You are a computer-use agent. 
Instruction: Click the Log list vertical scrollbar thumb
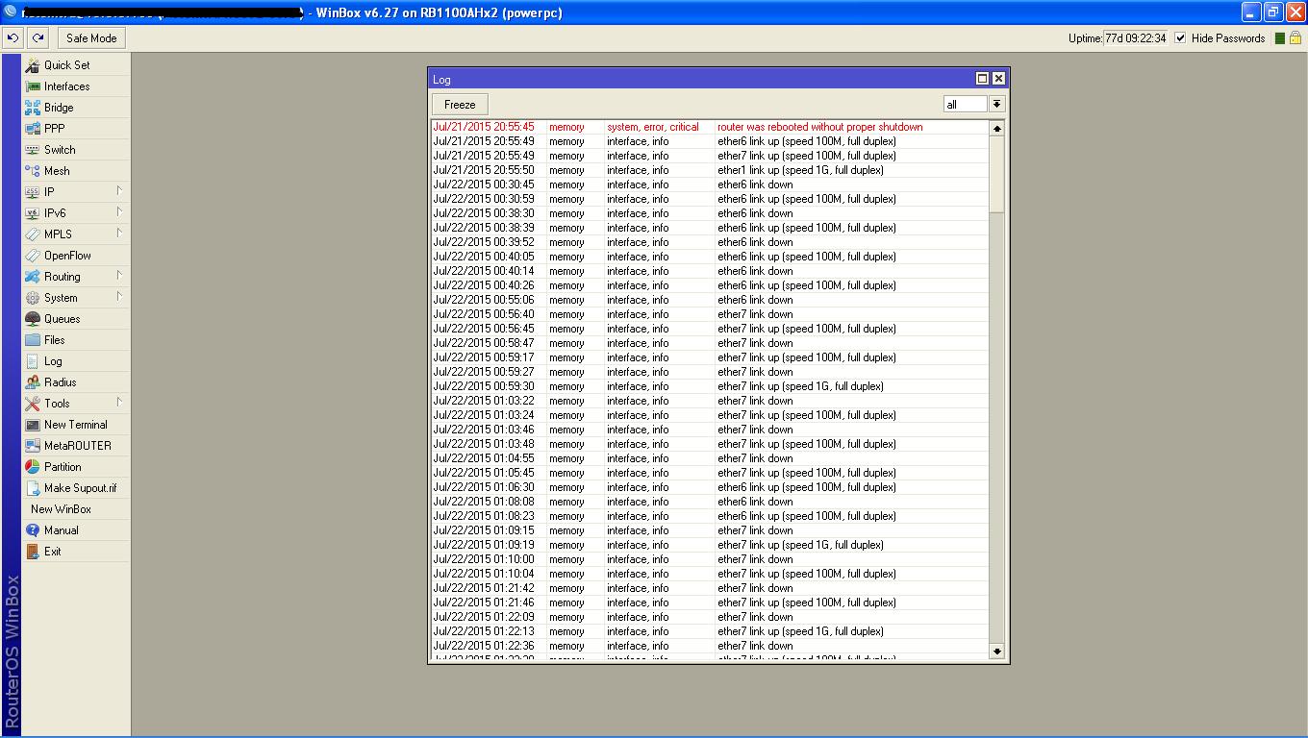[996, 174]
